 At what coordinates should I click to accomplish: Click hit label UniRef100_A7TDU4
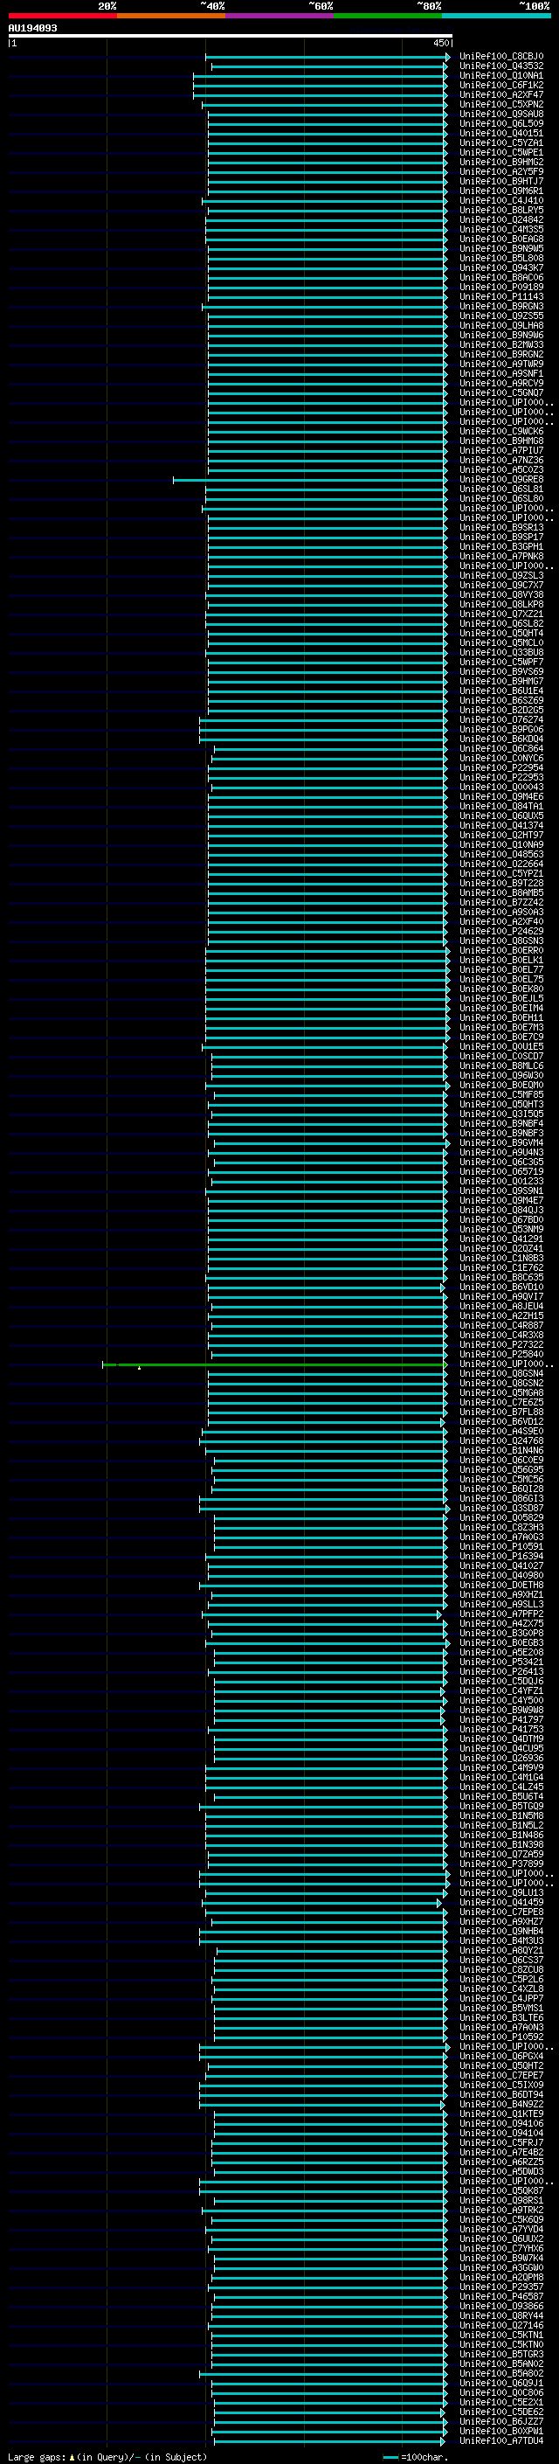(500, 2440)
